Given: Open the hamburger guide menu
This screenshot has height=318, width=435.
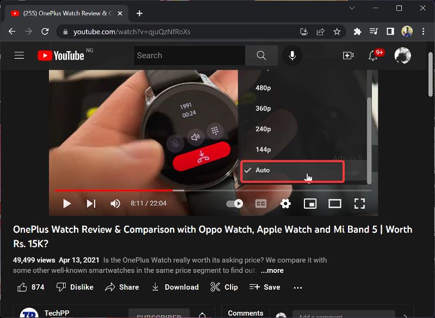Looking at the screenshot, I should pyautogui.click(x=20, y=55).
